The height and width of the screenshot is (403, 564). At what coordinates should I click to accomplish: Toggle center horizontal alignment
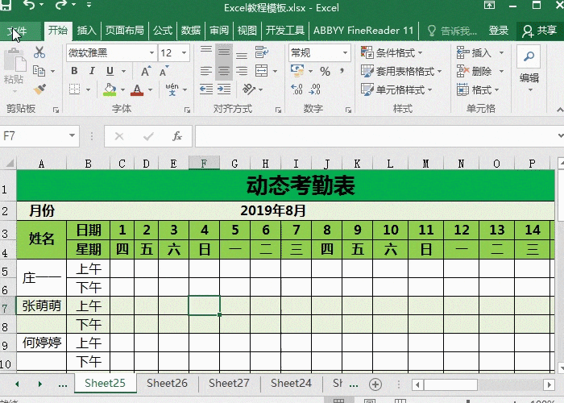(223, 72)
